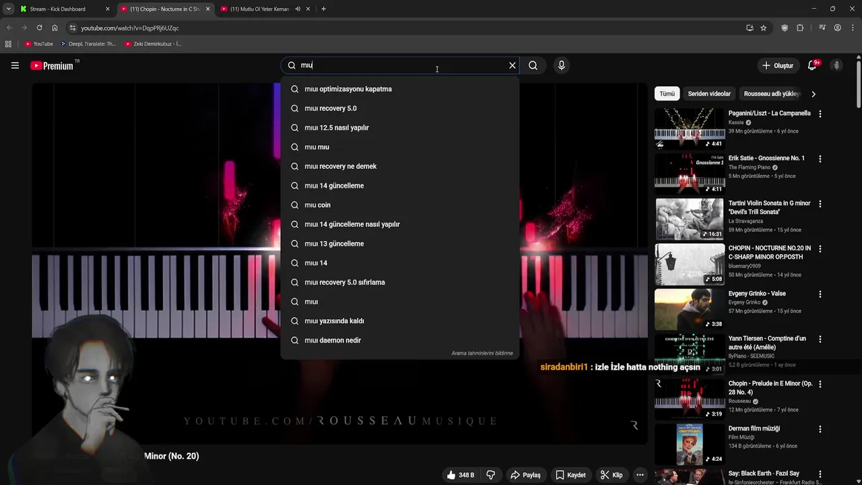Open a new browser tab

(x=323, y=9)
